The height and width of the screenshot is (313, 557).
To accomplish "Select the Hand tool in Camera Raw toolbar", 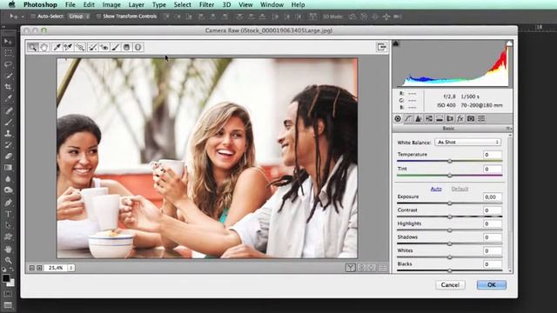I will [x=44, y=47].
